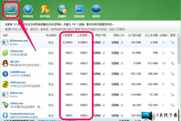Sort by the 名称 column header

(5, 35)
